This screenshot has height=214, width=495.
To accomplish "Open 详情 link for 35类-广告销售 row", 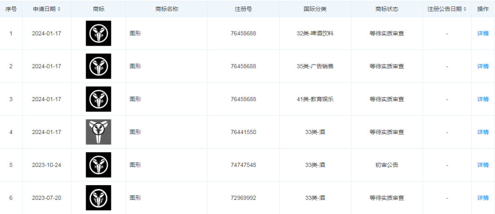I will [x=483, y=66].
